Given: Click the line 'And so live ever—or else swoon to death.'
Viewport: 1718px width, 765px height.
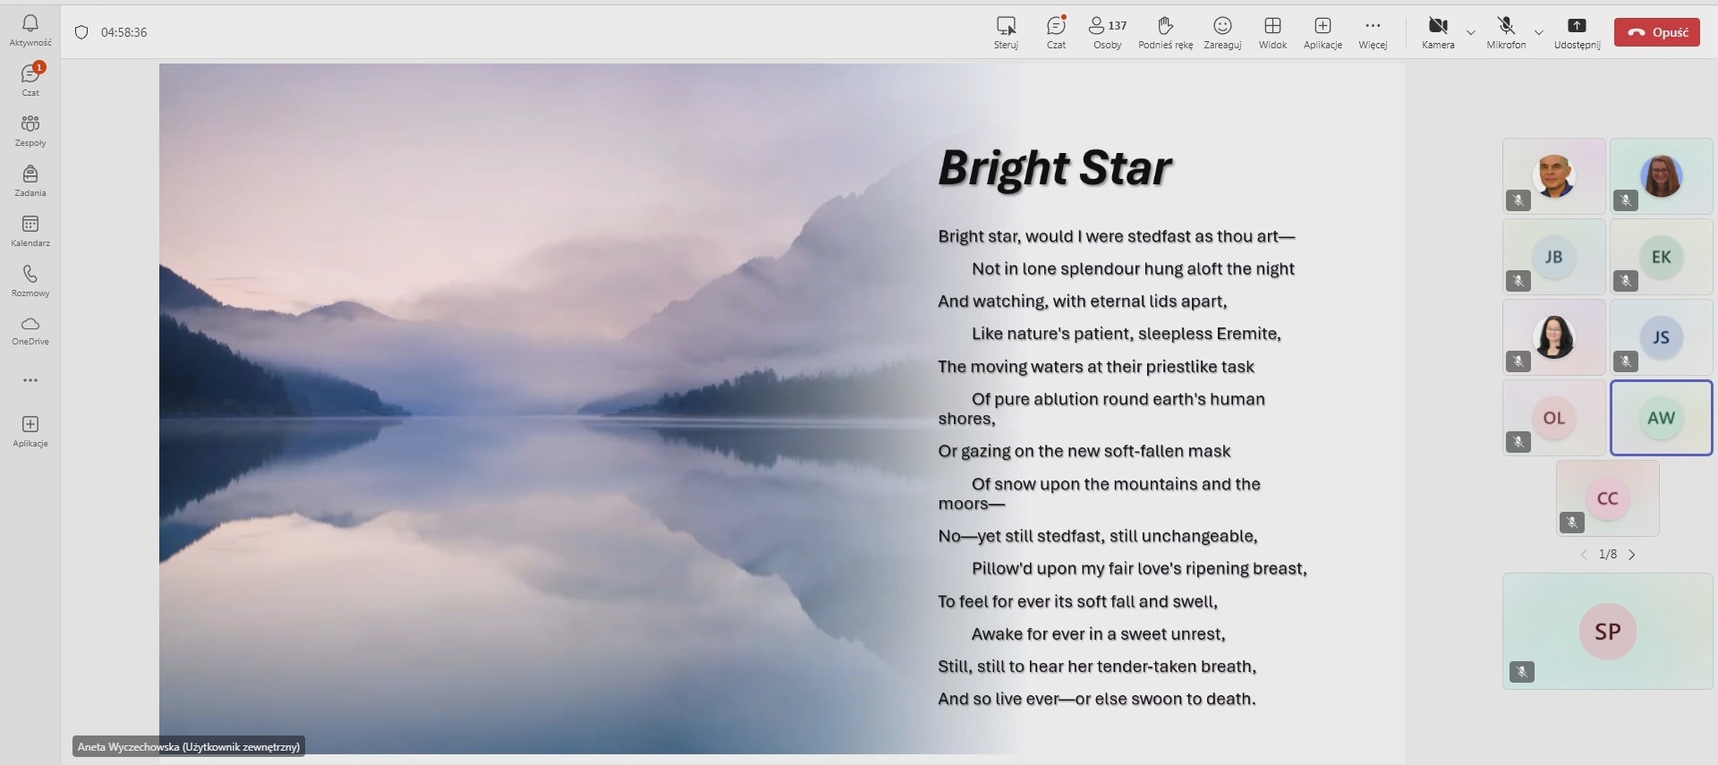Looking at the screenshot, I should coord(1097,699).
